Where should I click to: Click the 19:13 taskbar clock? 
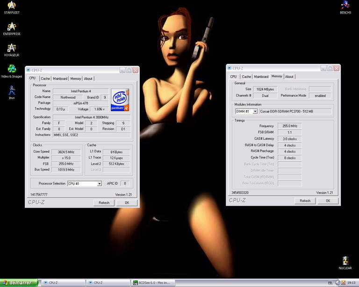click(x=351, y=283)
